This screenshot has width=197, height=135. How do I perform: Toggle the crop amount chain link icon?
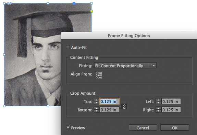[124, 107]
